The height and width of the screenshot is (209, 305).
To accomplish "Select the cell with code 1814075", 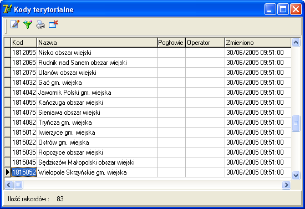I will (24, 113).
